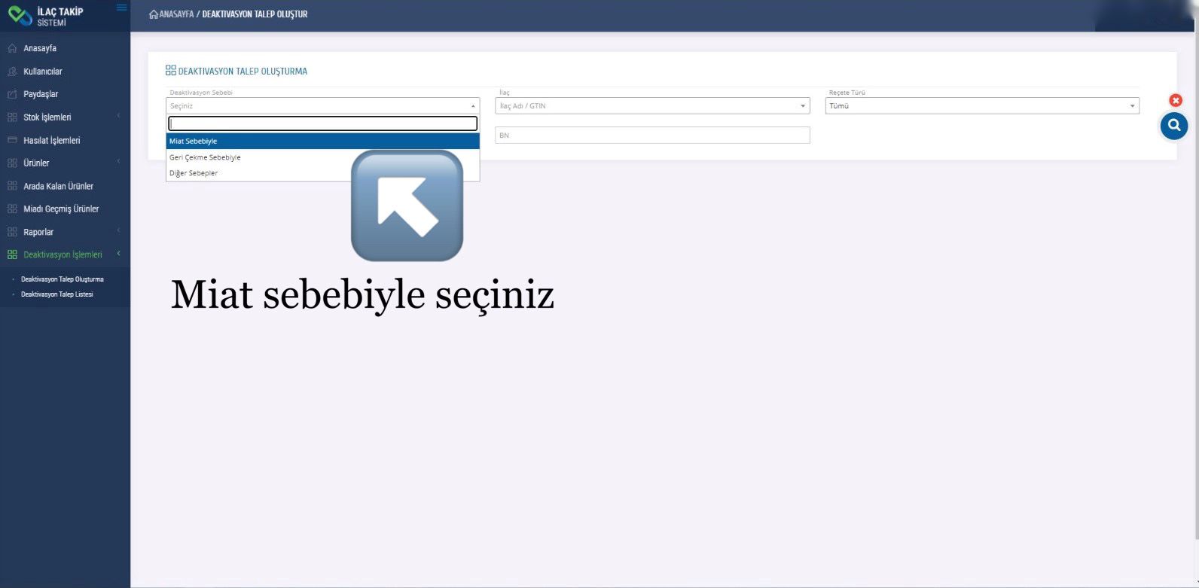Click the BN input field
This screenshot has height=588, width=1199.
[x=651, y=136]
